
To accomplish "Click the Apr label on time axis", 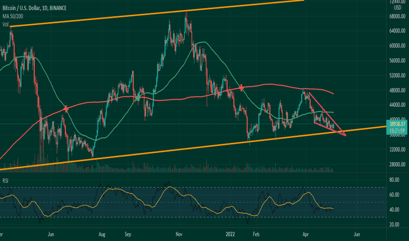I will coord(305,234).
